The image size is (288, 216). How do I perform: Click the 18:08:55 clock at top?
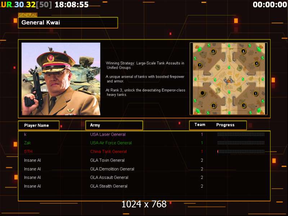(x=72, y=5)
